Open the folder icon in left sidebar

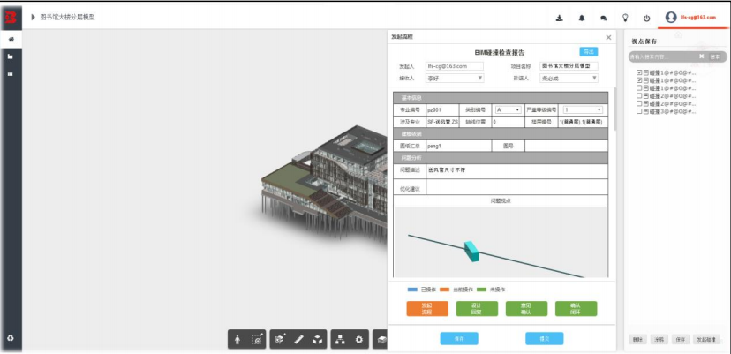[x=11, y=56]
